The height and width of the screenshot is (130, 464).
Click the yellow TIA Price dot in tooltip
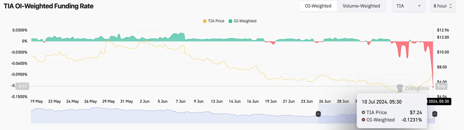[363, 112]
